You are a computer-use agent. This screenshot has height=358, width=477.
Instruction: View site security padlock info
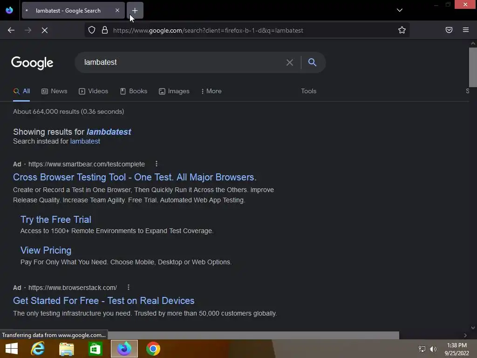tap(105, 30)
